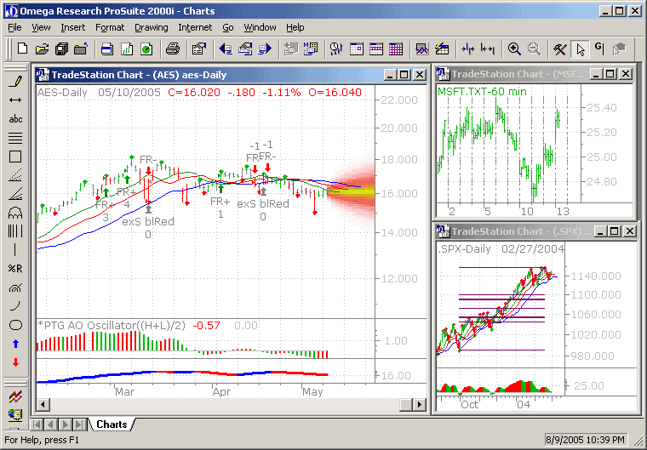The height and width of the screenshot is (450, 647).
Task: Open the Help menu
Action: pos(295,27)
